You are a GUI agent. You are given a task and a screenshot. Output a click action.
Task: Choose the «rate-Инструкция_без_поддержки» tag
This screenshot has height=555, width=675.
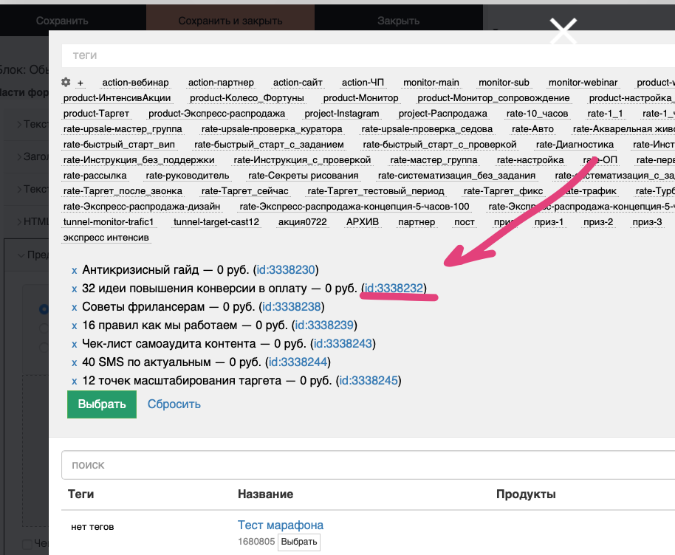(x=139, y=160)
